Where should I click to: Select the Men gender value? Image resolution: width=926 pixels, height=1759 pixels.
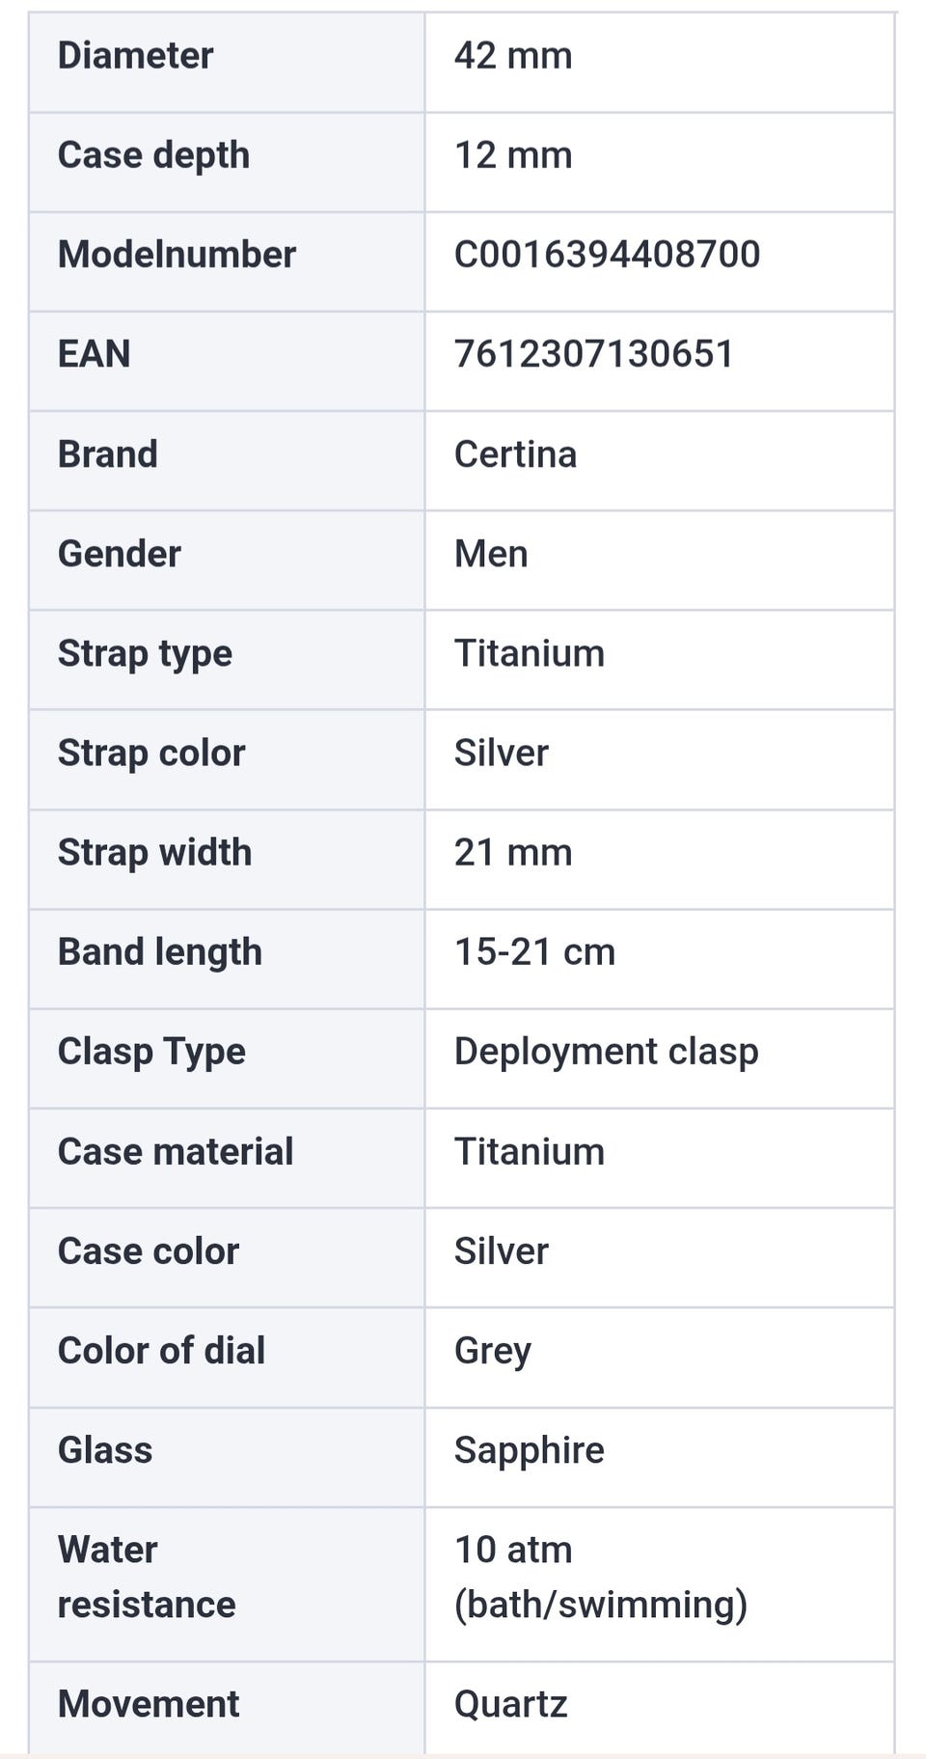tap(491, 553)
